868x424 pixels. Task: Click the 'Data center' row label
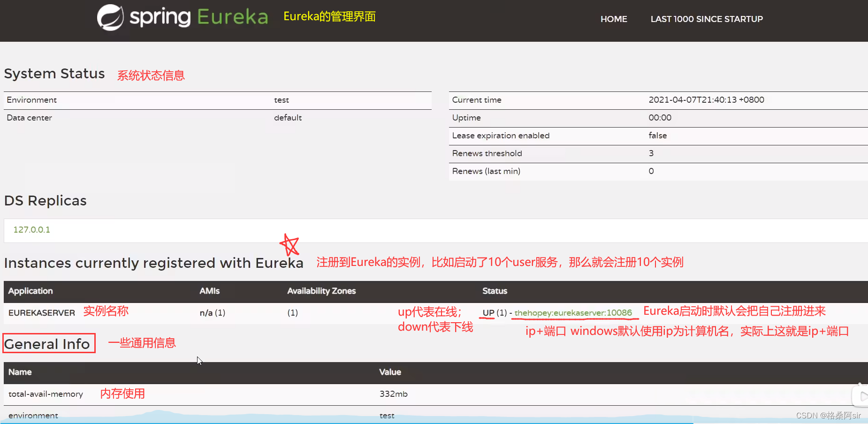click(29, 118)
